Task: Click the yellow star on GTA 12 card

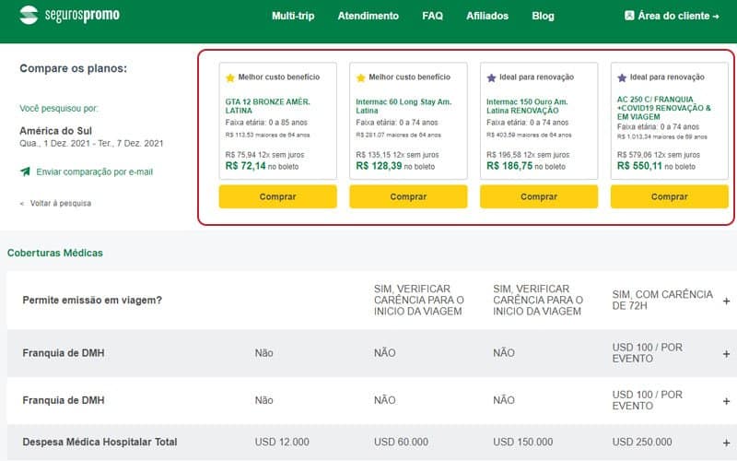Action: (x=229, y=77)
